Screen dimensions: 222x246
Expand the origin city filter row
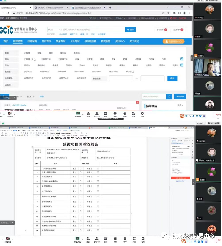click(181, 65)
